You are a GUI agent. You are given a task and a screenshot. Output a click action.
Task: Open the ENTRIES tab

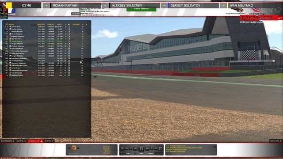pyautogui.click(x=8, y=141)
